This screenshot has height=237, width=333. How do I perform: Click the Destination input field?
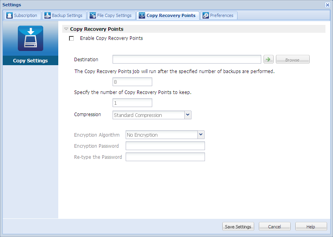tap(186, 59)
